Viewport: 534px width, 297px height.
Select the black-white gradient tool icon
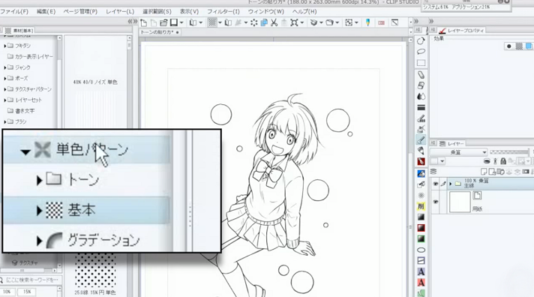(421, 217)
